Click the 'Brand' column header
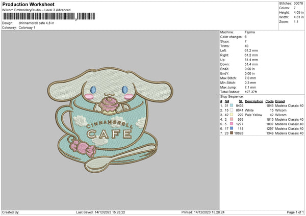Viewport: 306px width, 216px height. (280, 101)
